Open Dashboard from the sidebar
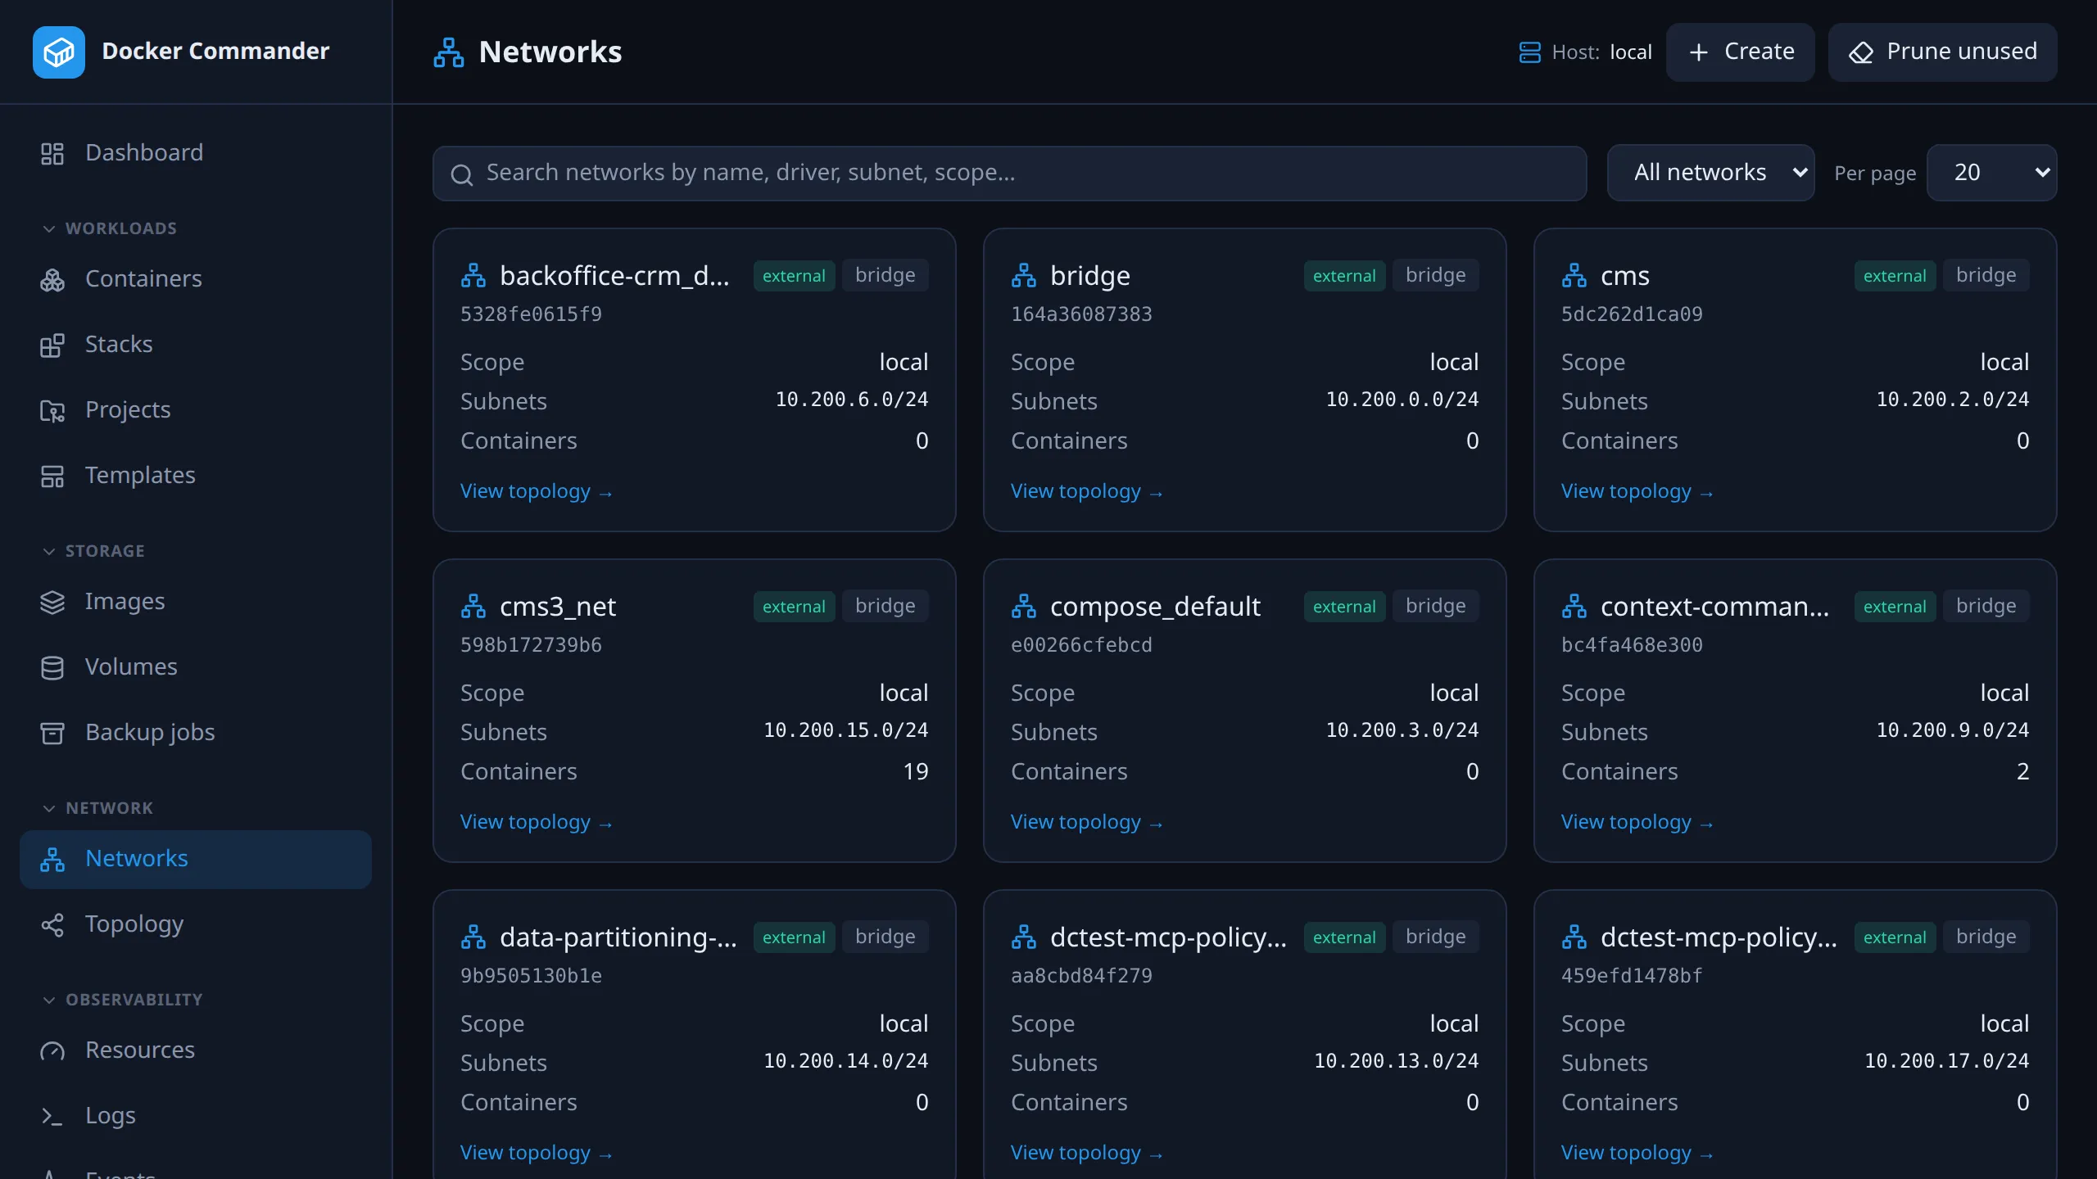 click(195, 153)
